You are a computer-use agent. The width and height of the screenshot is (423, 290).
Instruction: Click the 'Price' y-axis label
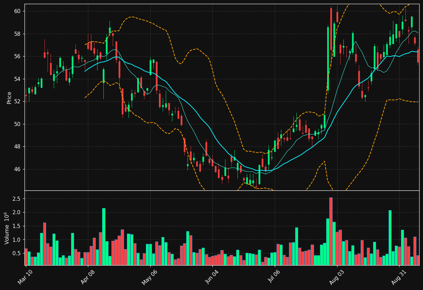coord(9,97)
